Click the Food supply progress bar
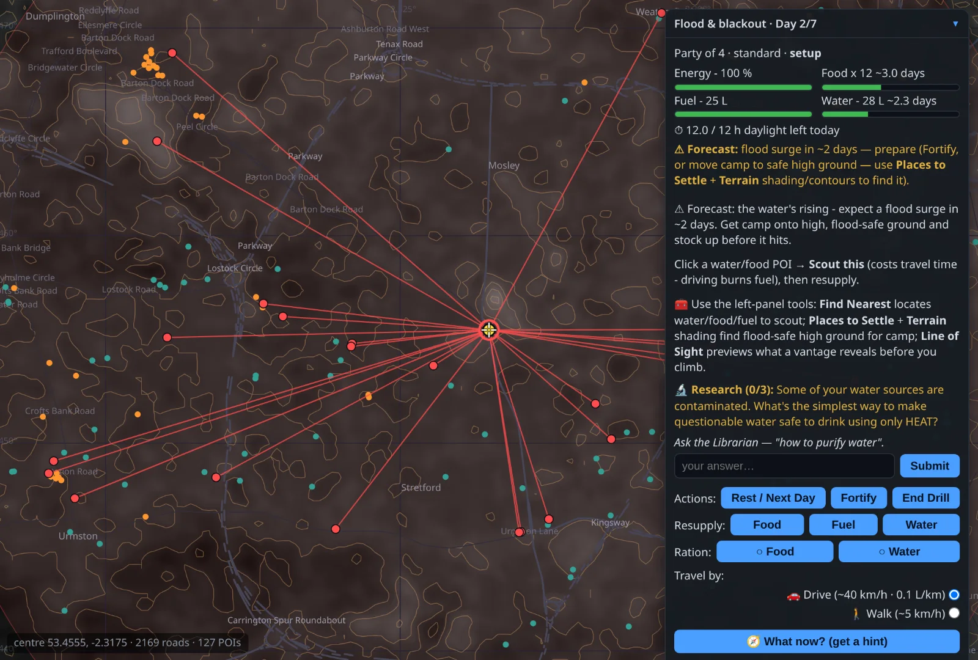This screenshot has width=978, height=660. (891, 87)
